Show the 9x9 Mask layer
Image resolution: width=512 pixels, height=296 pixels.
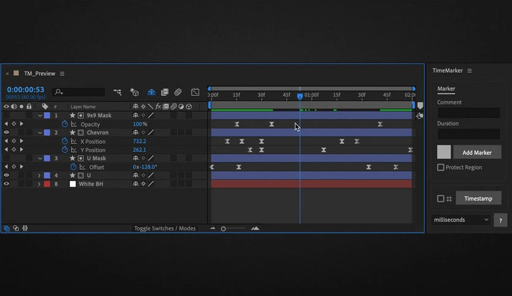[x=6, y=116]
